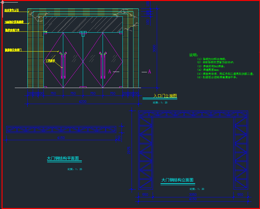Click note (6), the last green note line

tap(218, 77)
